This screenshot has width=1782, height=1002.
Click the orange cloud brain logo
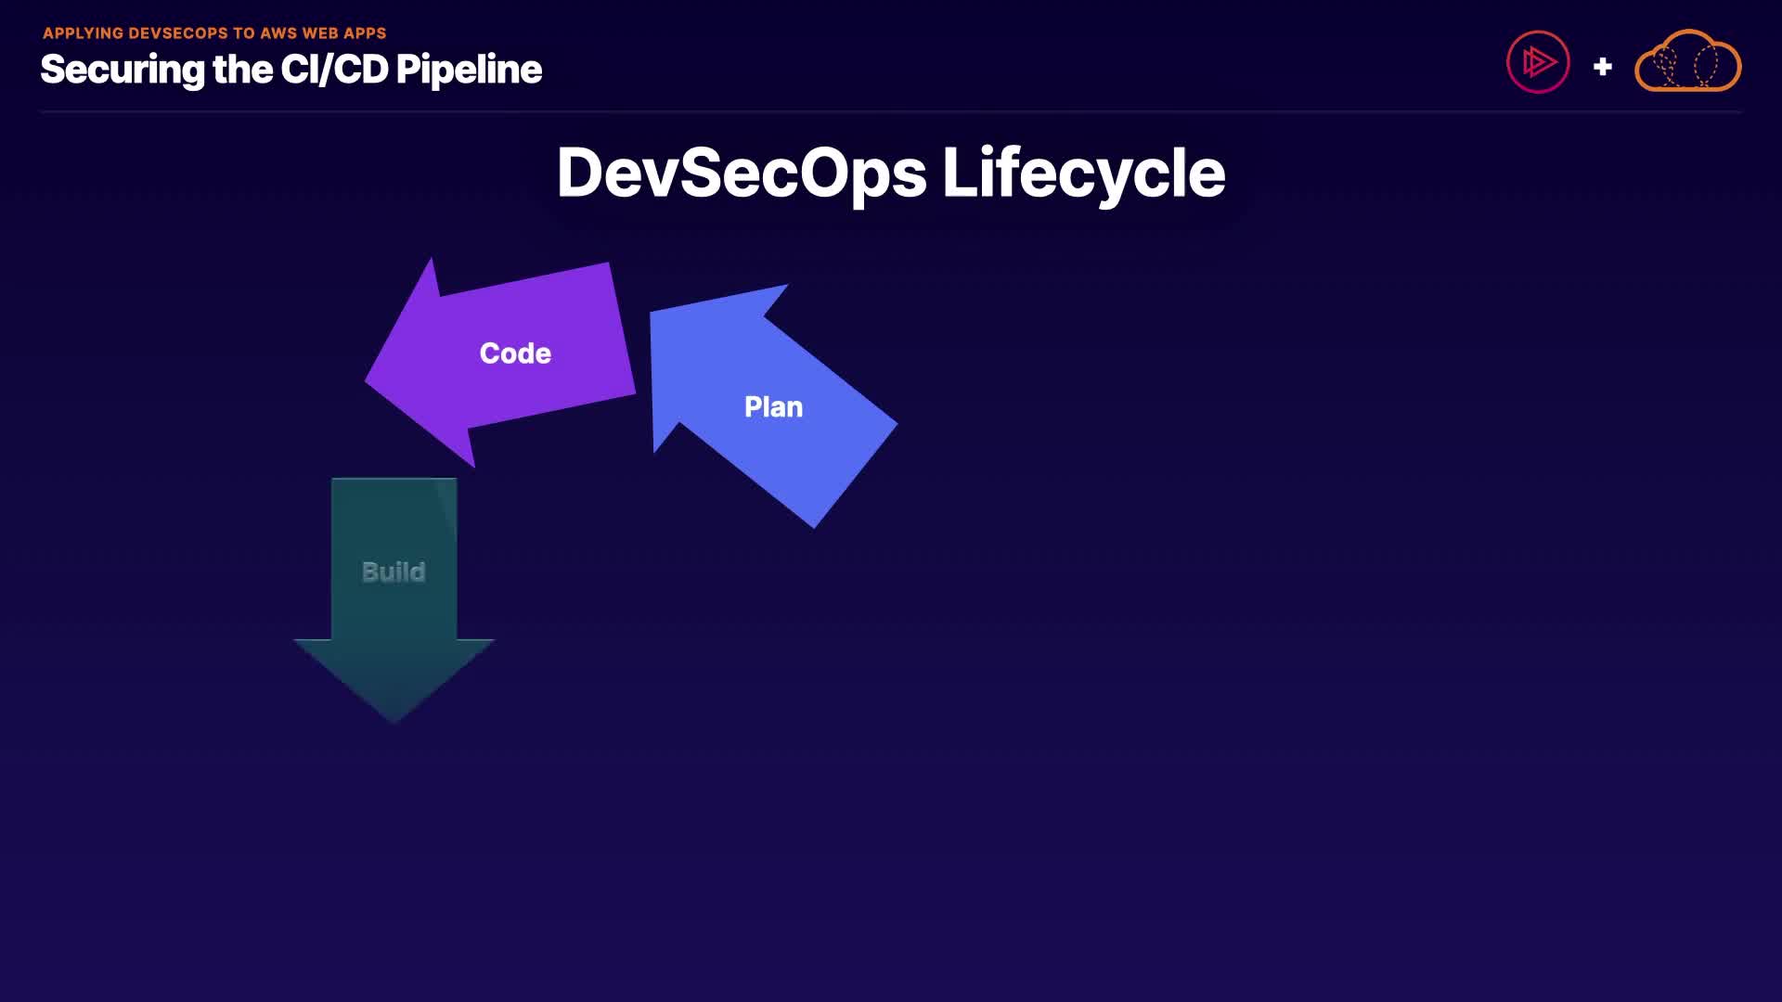coord(1687,62)
